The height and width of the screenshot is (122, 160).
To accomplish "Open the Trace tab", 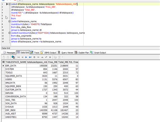I will pos(35,53).
